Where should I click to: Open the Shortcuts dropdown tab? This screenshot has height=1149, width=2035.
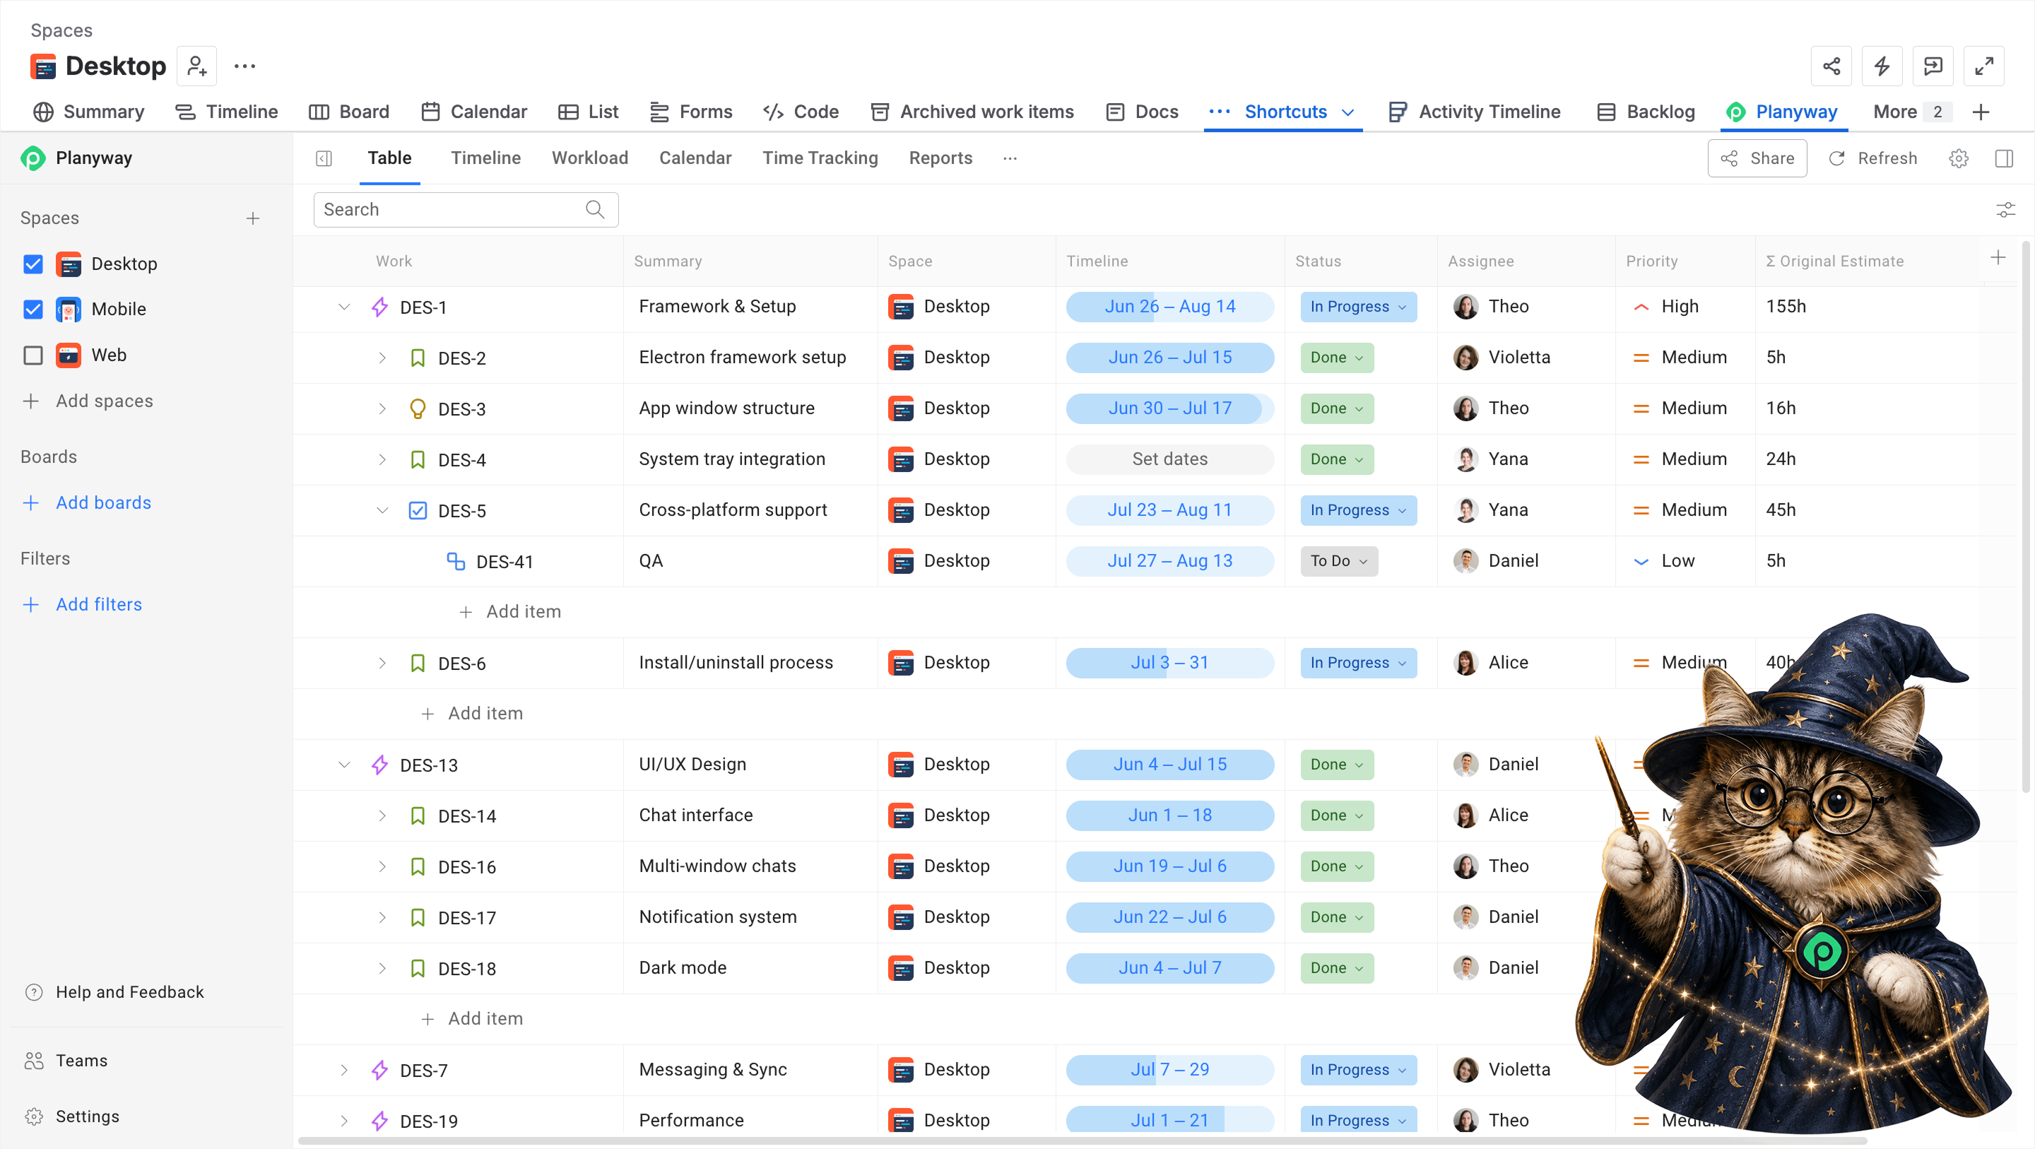(x=1283, y=112)
